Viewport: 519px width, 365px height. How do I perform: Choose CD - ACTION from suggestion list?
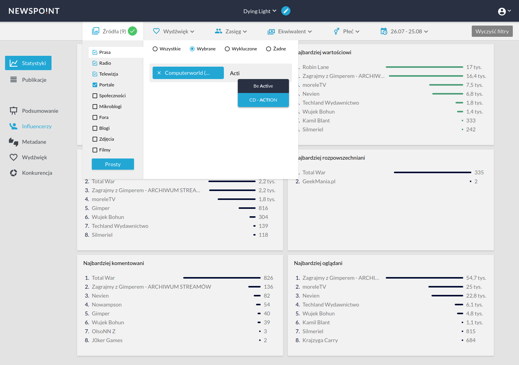click(x=263, y=100)
